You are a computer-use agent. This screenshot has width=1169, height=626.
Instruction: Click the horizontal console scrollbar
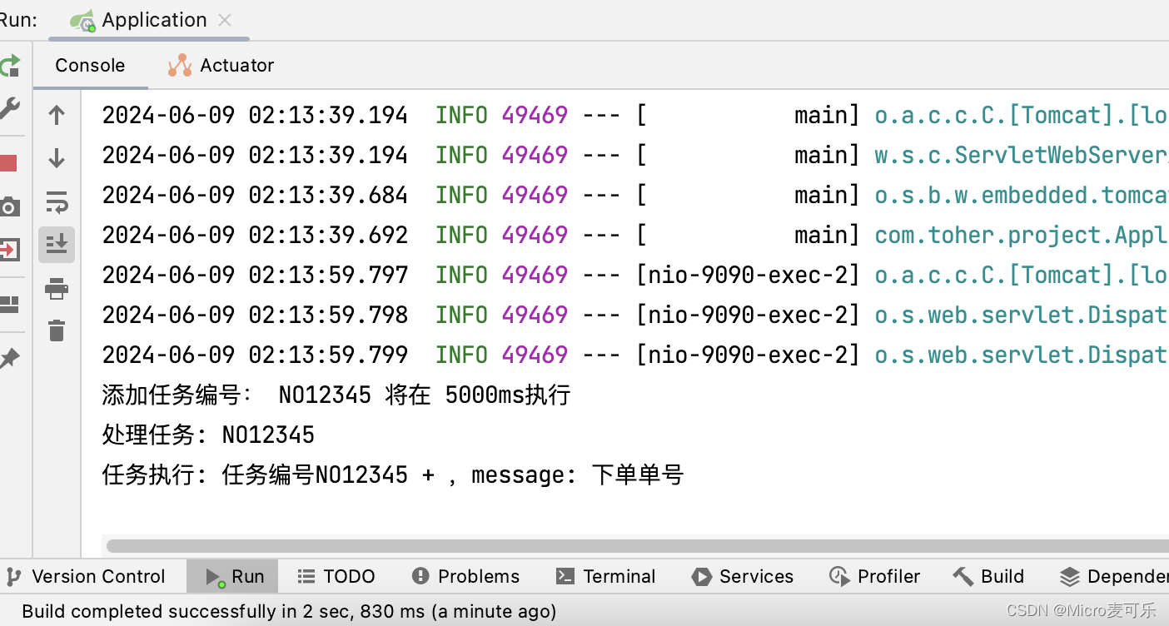(637, 546)
